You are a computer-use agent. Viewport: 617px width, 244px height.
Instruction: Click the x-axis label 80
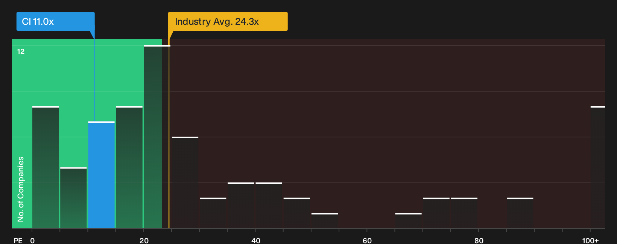tap(479, 240)
